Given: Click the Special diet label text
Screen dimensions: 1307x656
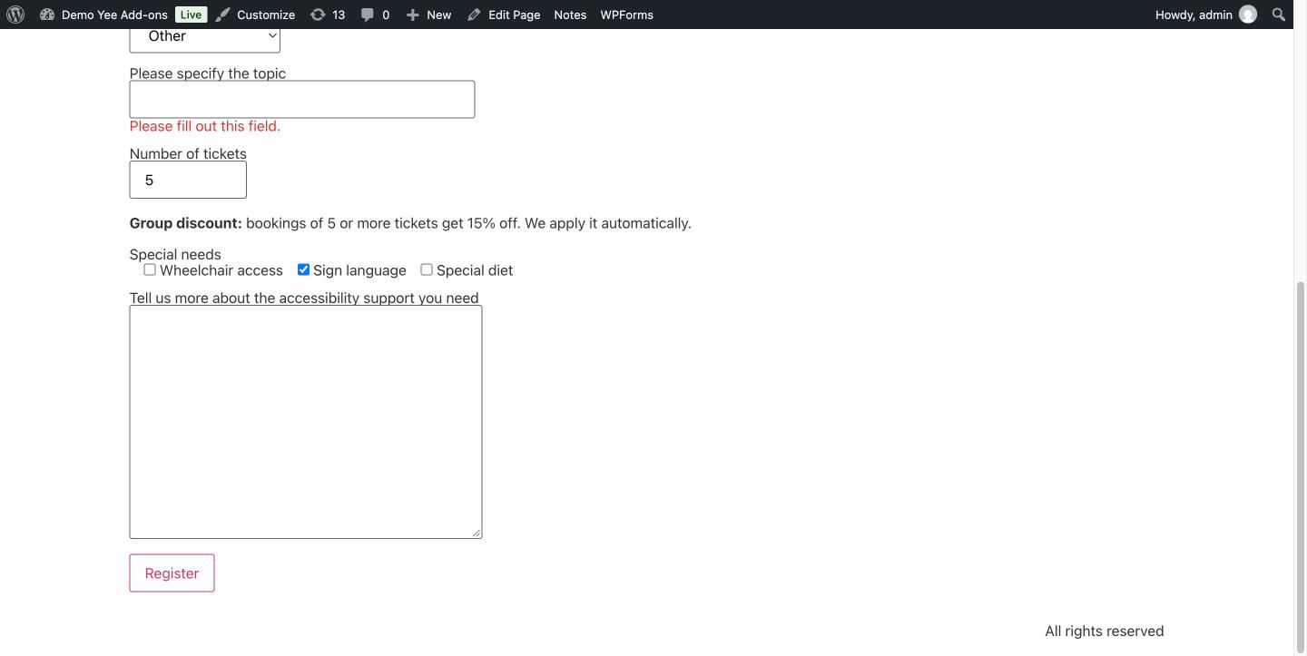Looking at the screenshot, I should [x=475, y=270].
